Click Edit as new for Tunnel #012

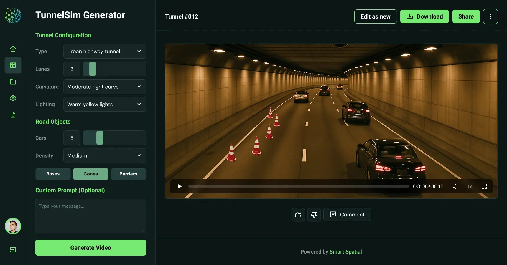coord(375,16)
